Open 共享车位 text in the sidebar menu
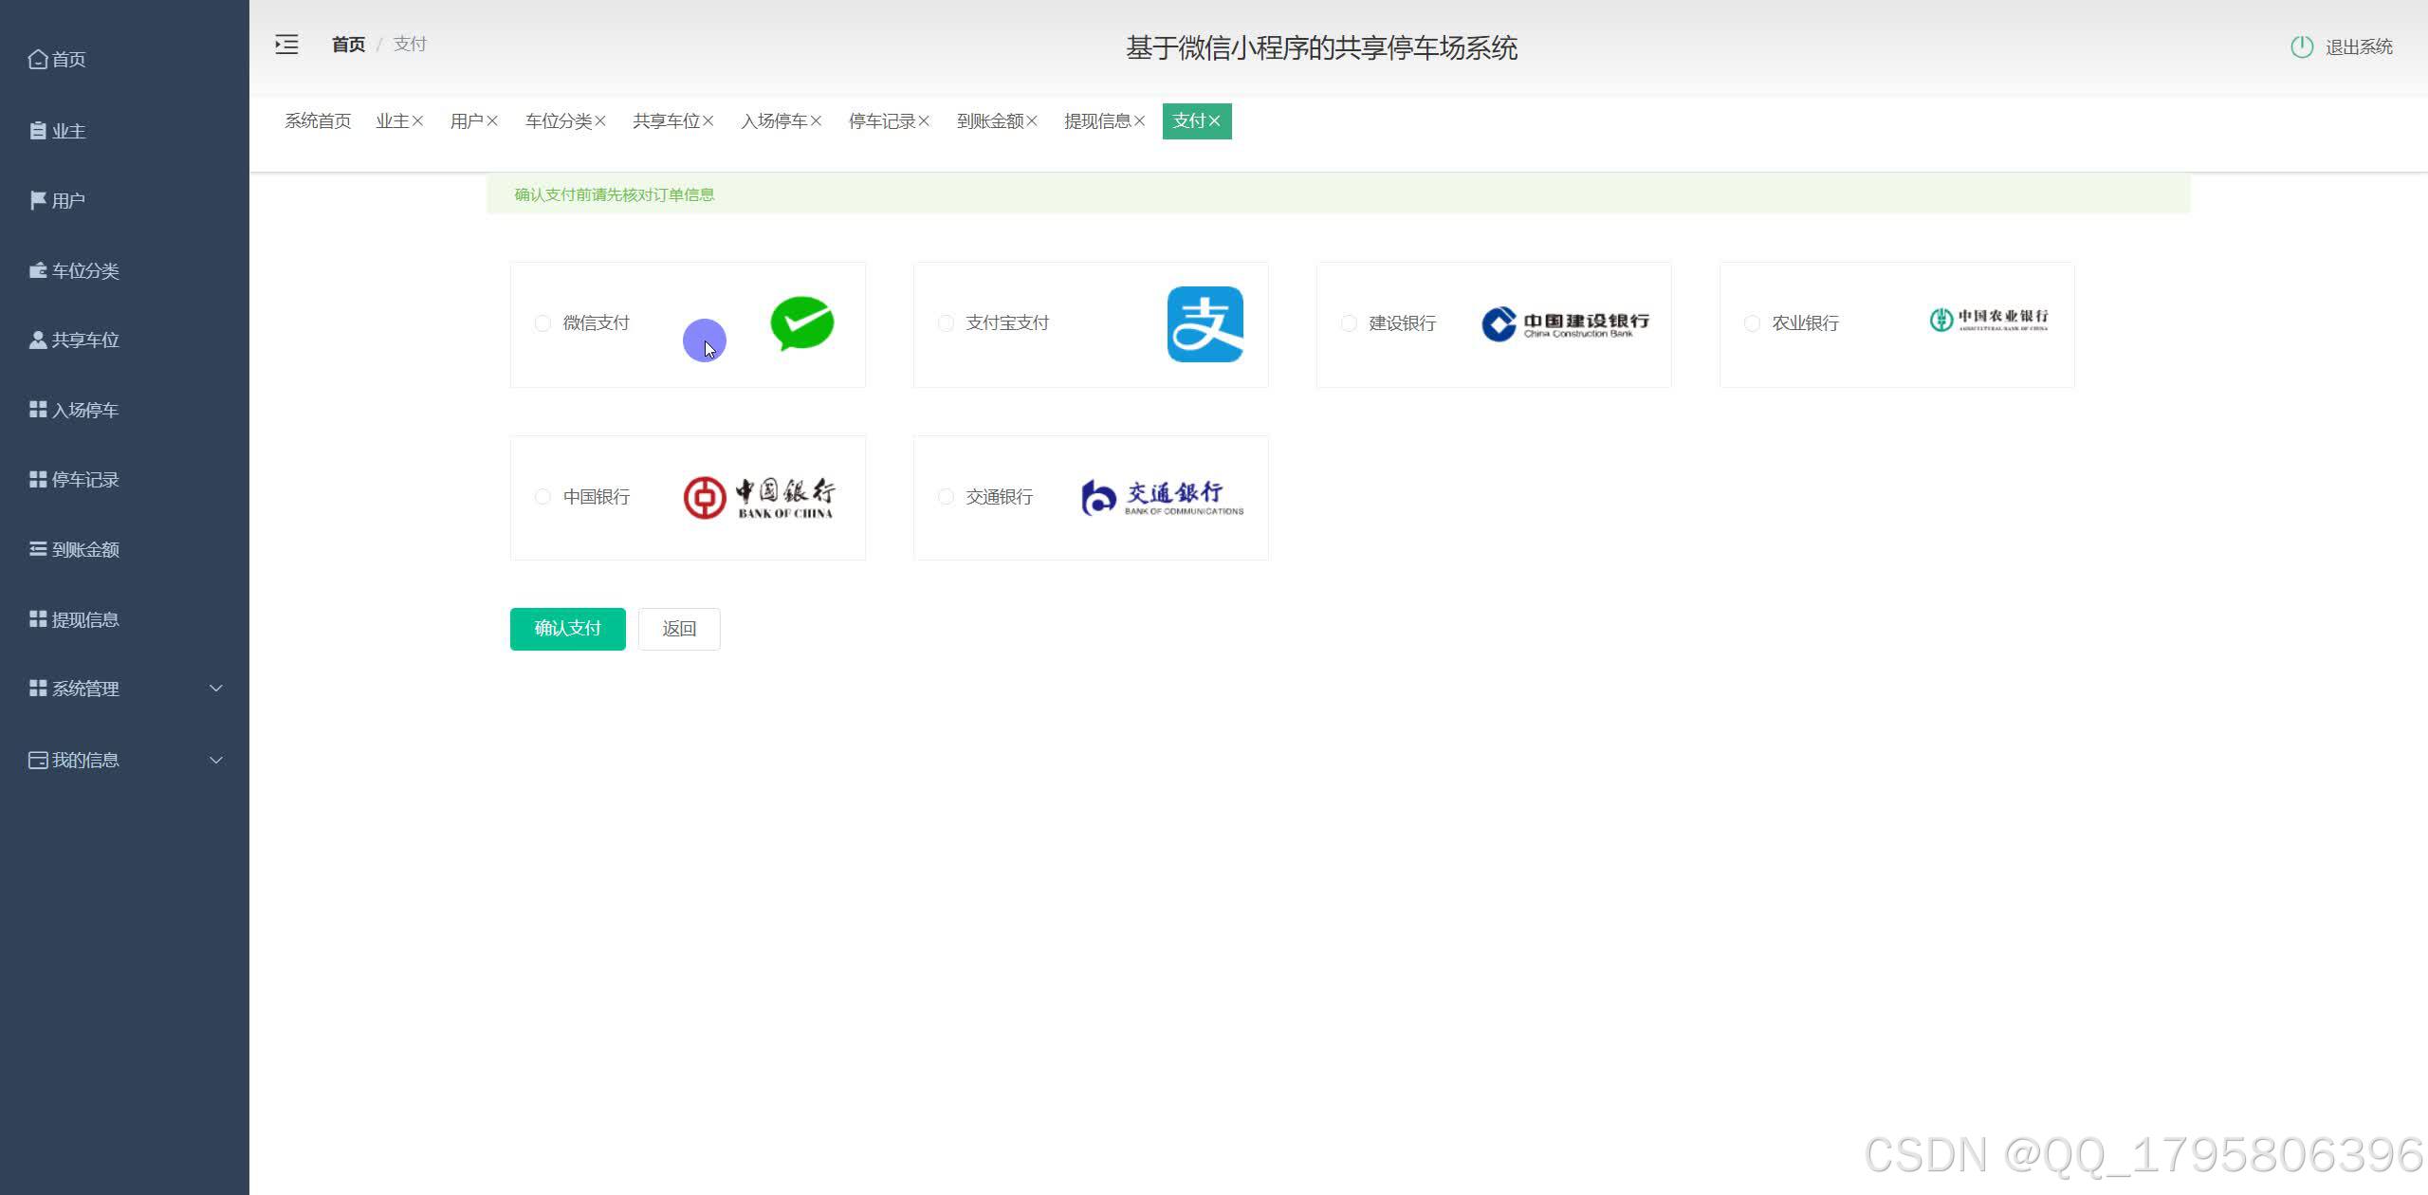 coord(85,340)
